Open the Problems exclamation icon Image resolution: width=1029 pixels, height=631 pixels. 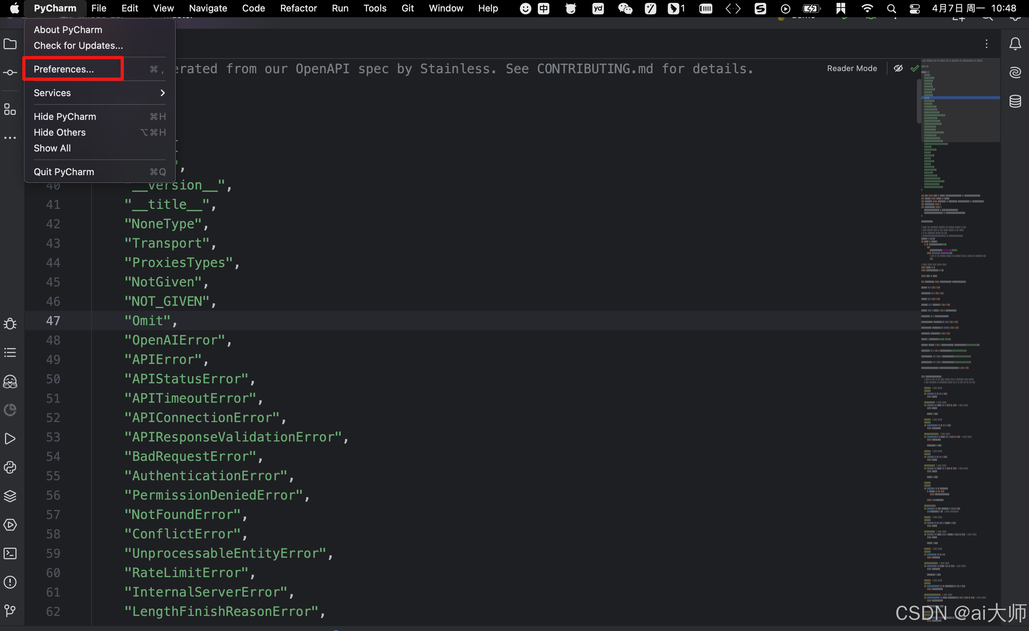pyautogui.click(x=10, y=582)
